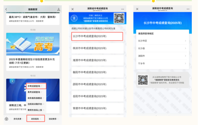Select 高考成绩查询 from the popup menu

point(35,92)
